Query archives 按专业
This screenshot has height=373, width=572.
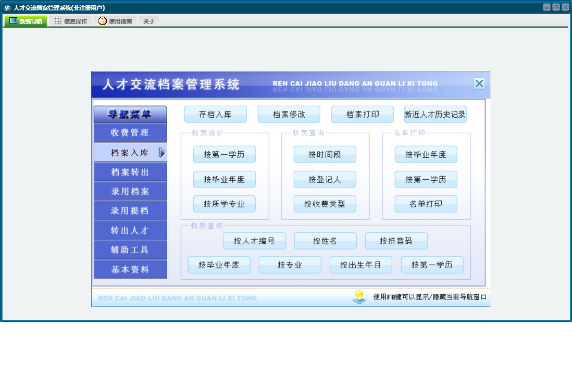pyautogui.click(x=290, y=265)
